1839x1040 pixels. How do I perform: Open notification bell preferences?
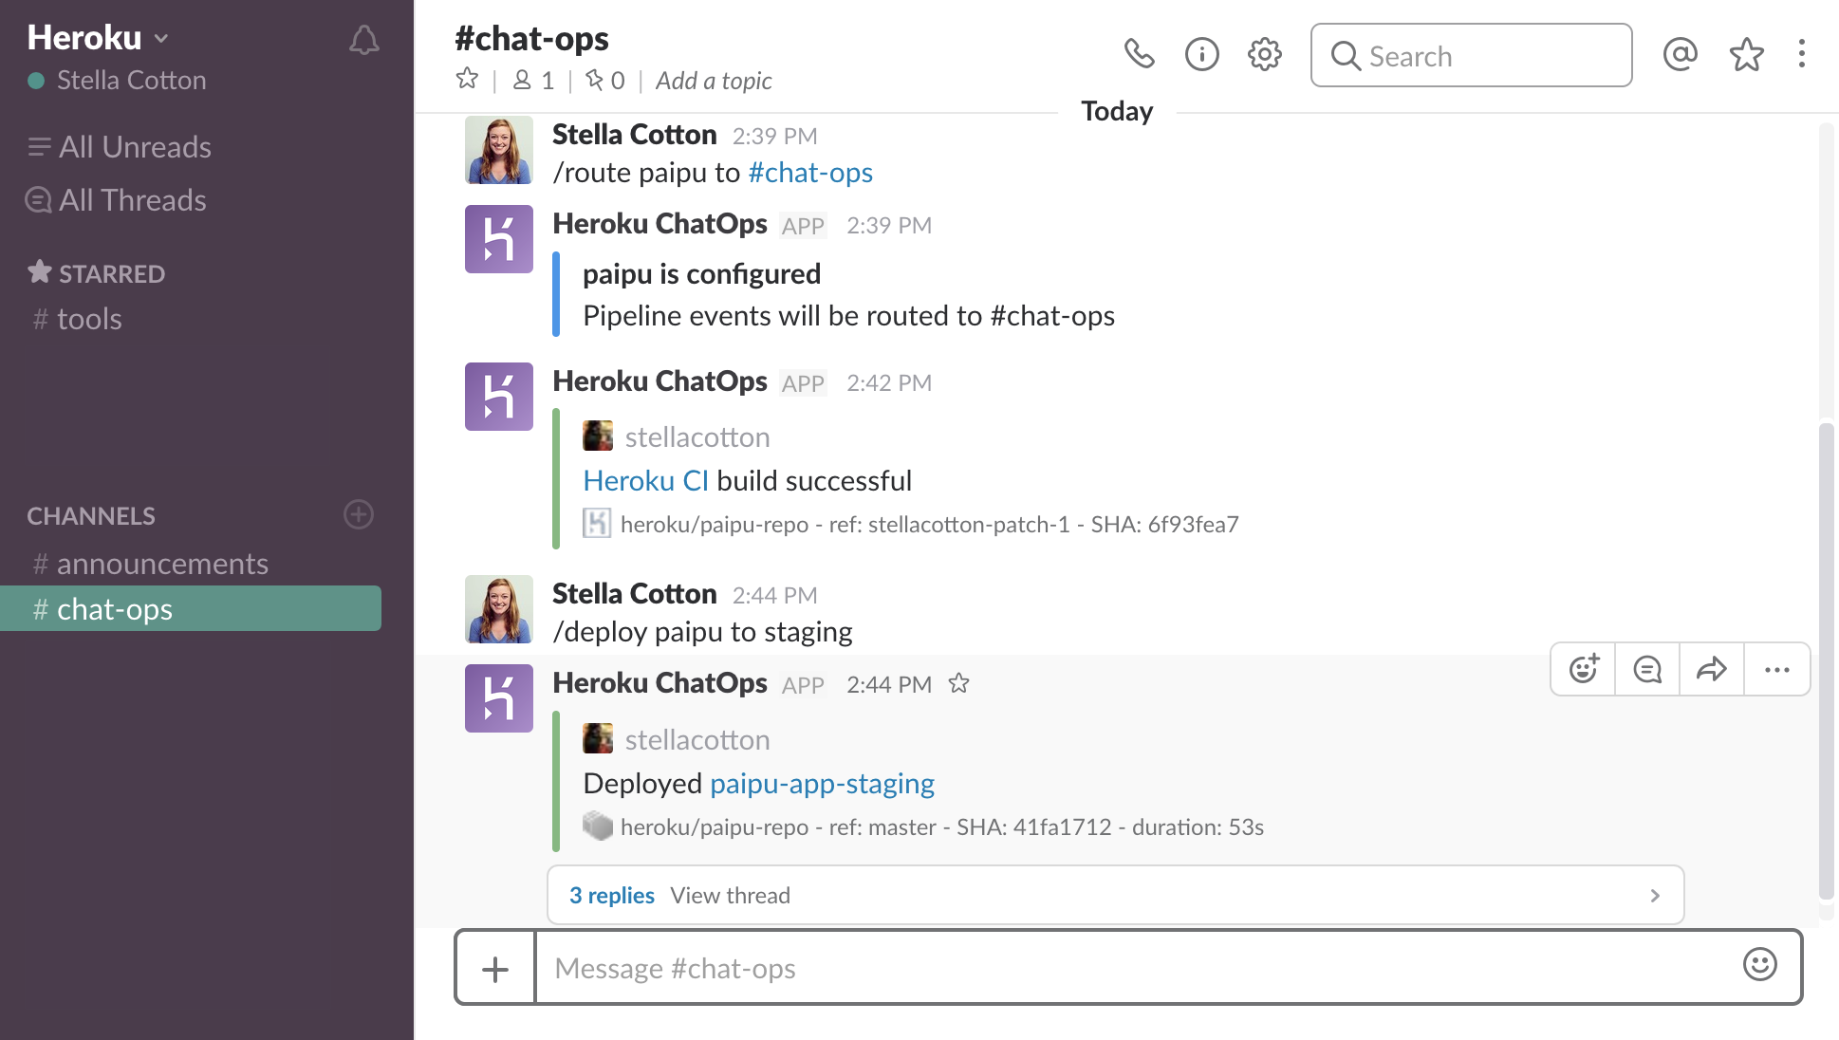point(363,39)
